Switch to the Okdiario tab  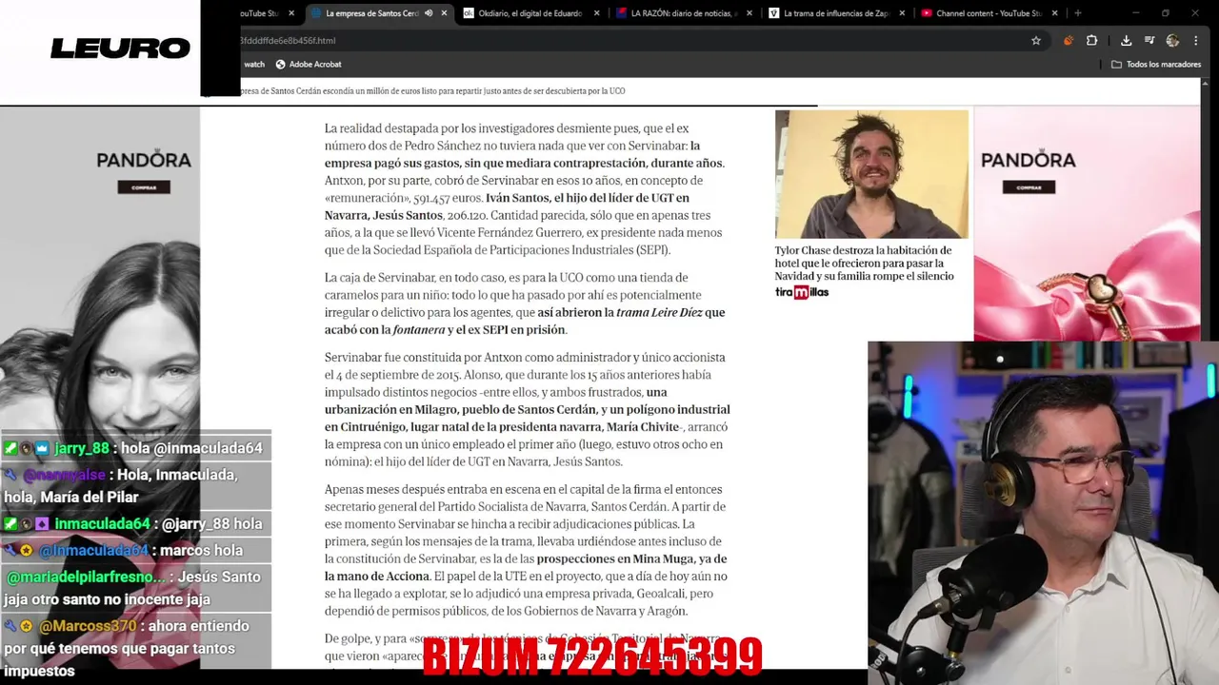pyautogui.click(x=530, y=13)
